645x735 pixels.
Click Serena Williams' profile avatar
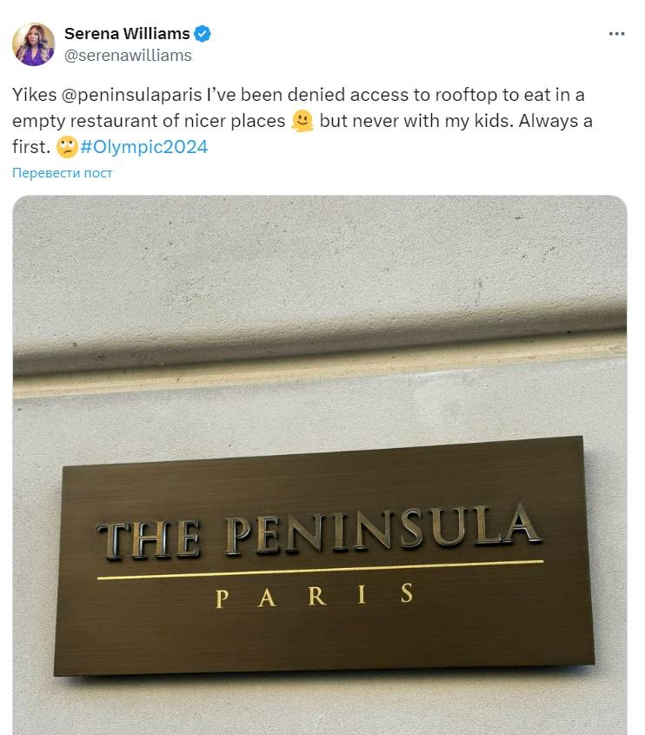33,44
